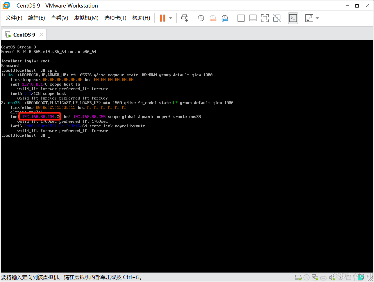Click the teal message log icon
374x282 pixels.
pyautogui.click(x=361, y=277)
